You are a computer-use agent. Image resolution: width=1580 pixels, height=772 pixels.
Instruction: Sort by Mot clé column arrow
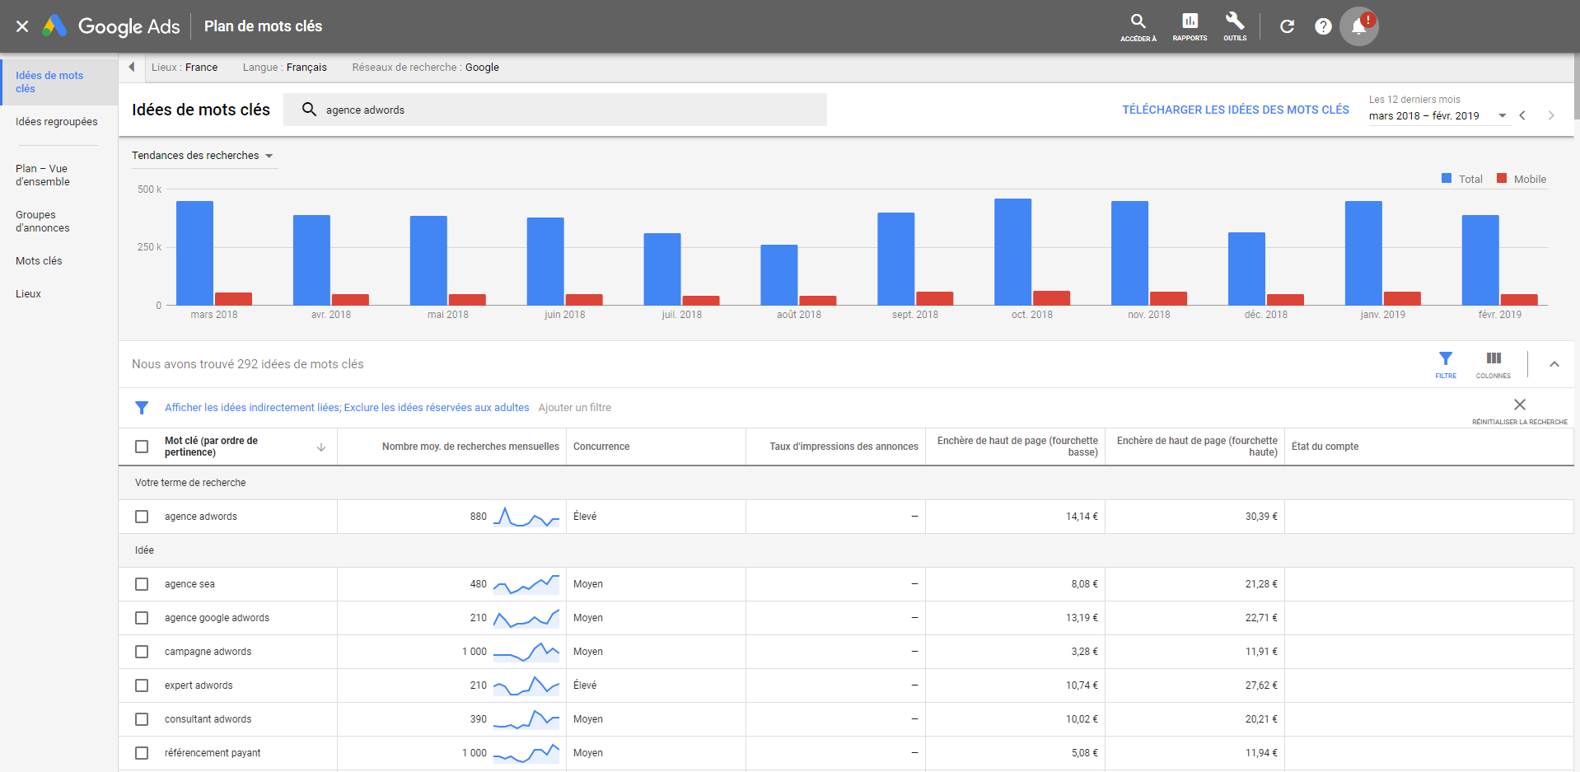pos(321,447)
